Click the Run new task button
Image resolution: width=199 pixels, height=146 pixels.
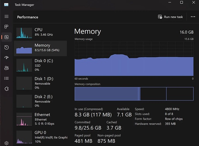pyautogui.click(x=170, y=17)
